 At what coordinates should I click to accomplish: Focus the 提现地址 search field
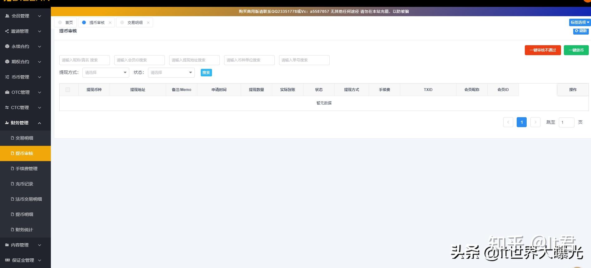click(x=195, y=60)
